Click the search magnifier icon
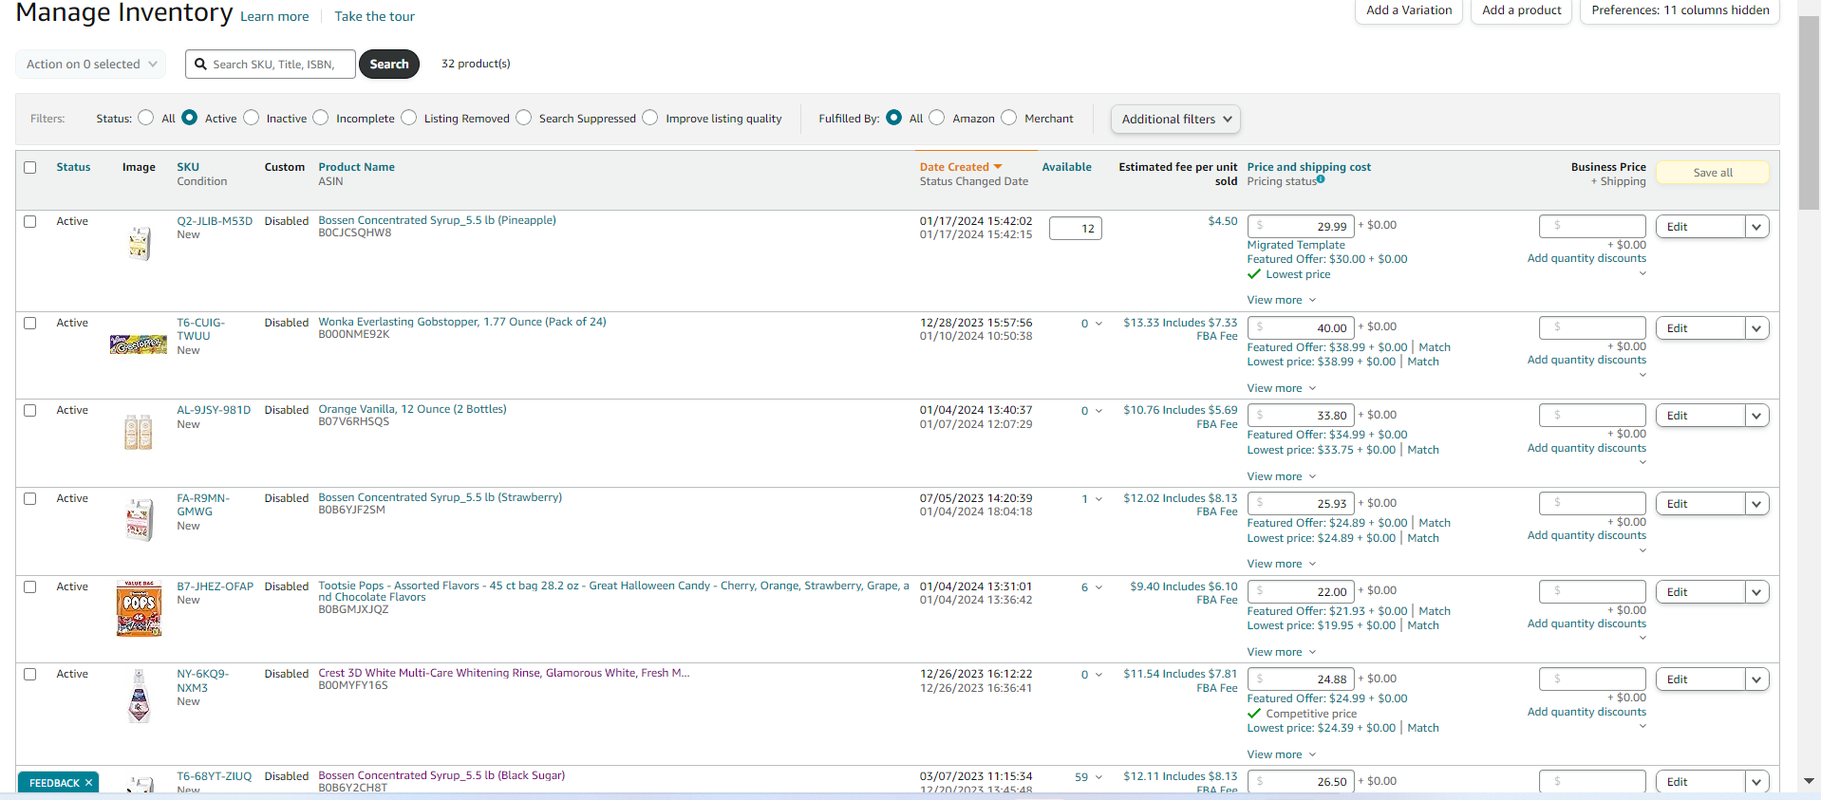The image size is (1821, 800). click(200, 65)
